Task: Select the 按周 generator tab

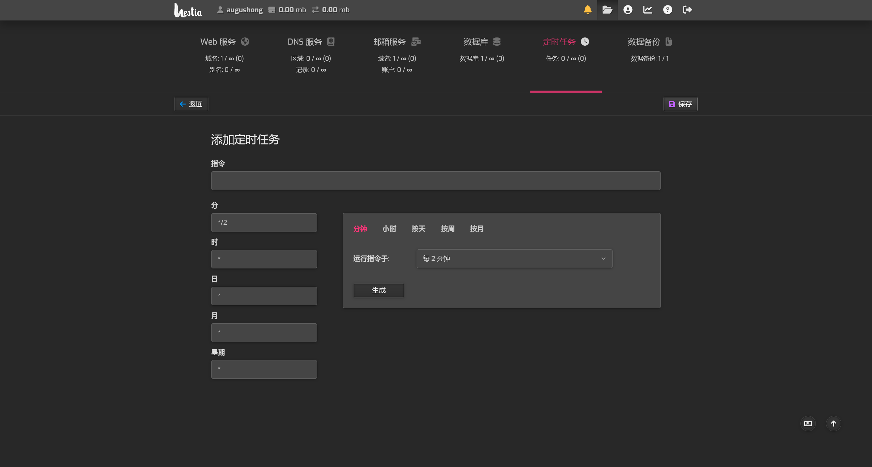Action: coord(448,229)
